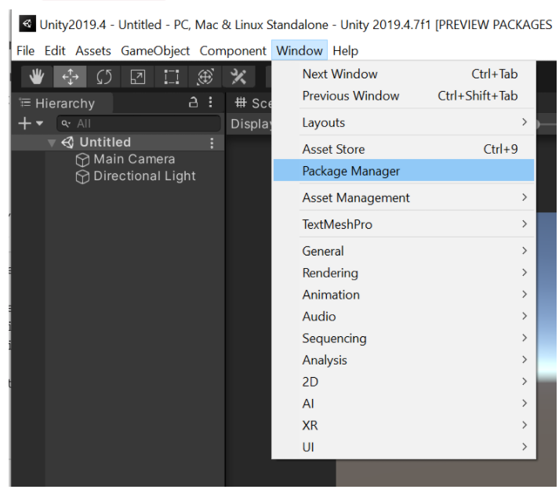Switch to the Hierarchy tab
The height and width of the screenshot is (493, 559).
click(63, 103)
